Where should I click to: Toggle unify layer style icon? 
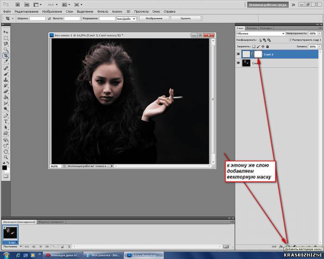coord(269,40)
